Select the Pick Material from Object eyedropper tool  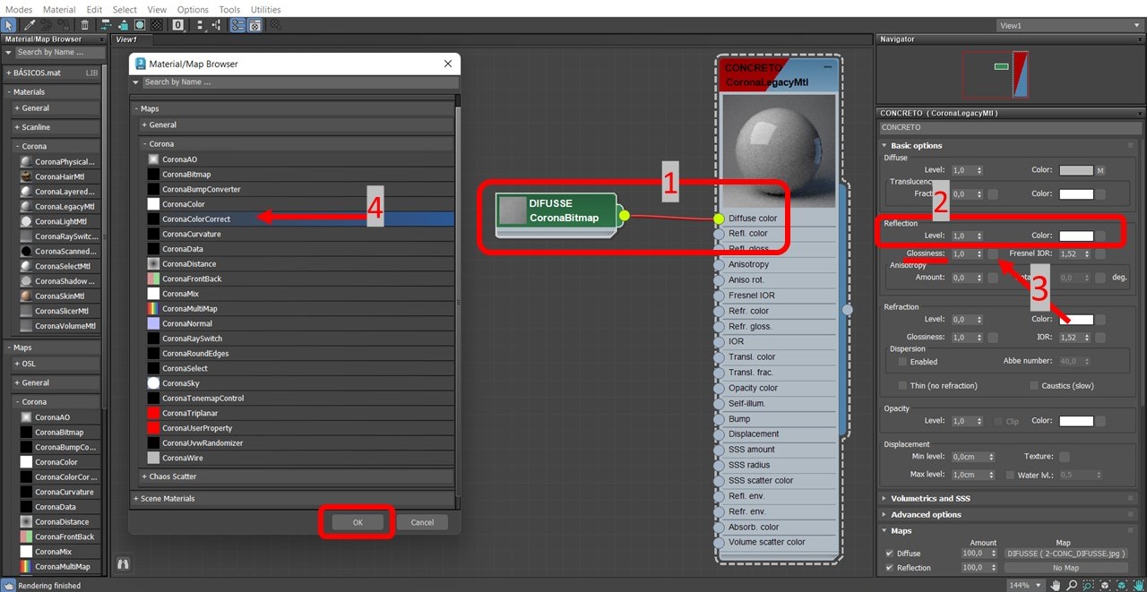29,25
